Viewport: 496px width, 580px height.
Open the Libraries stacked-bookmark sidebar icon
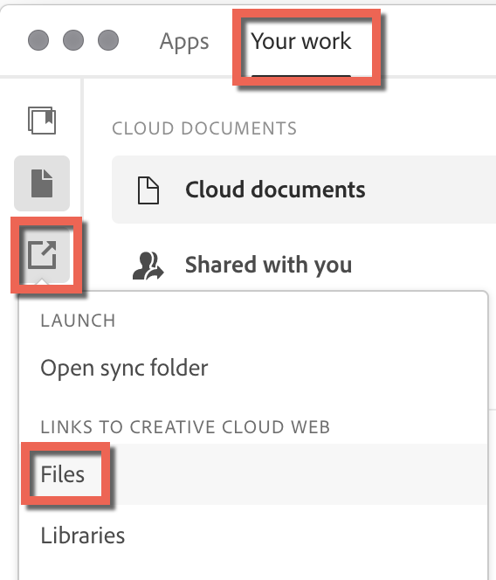(x=42, y=121)
